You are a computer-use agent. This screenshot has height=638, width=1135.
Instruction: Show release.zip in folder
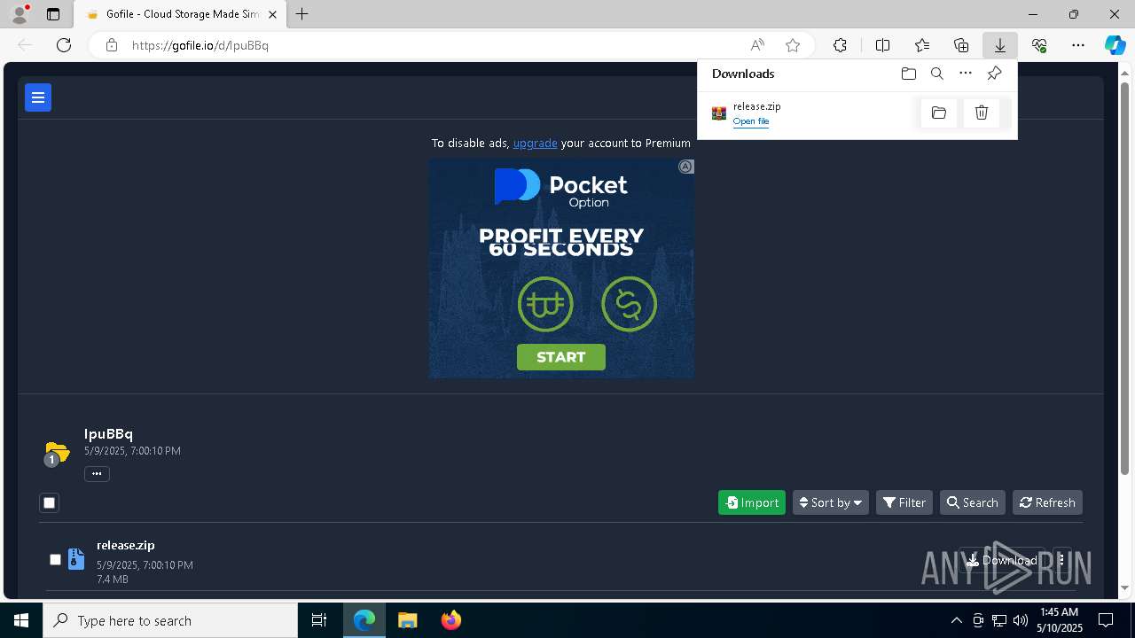click(939, 113)
